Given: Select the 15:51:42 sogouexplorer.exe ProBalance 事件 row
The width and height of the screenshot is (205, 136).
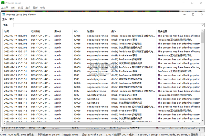Looking at the screenshot, I should (102, 111).
